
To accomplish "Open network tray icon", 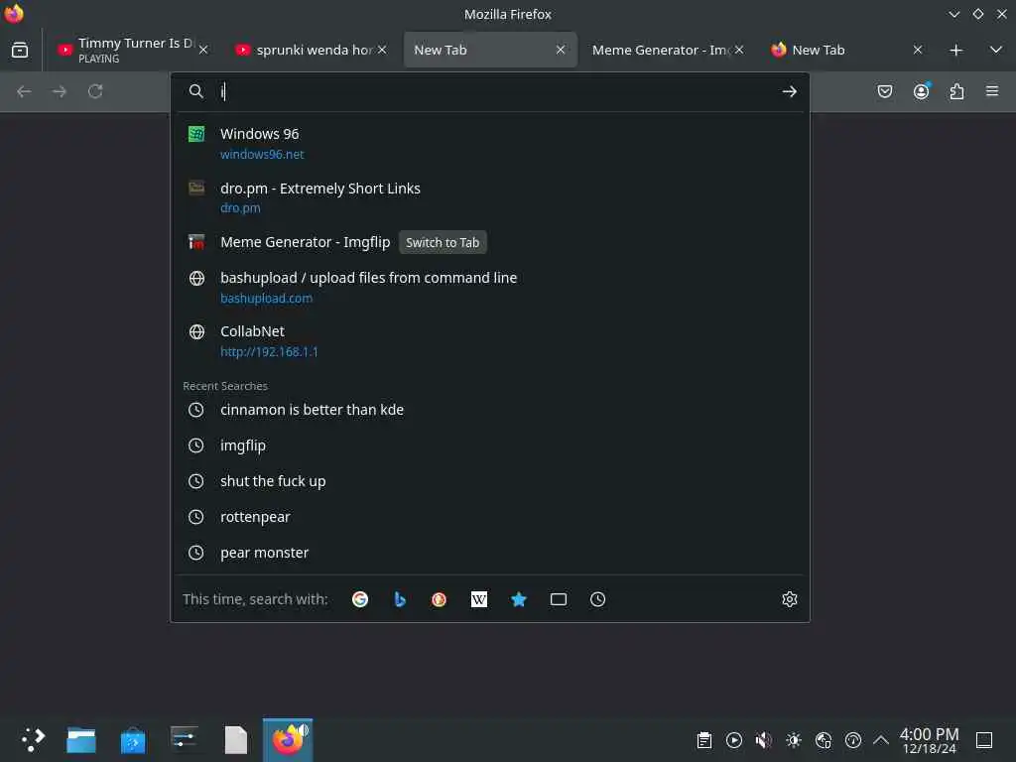I will (x=824, y=740).
